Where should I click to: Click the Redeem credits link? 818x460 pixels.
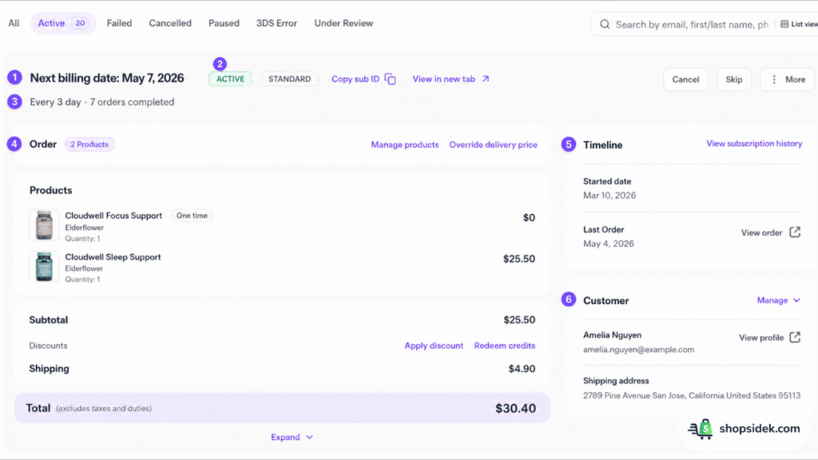pos(505,345)
